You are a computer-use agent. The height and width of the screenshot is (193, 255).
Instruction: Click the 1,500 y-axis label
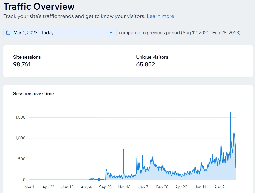tap(20, 117)
